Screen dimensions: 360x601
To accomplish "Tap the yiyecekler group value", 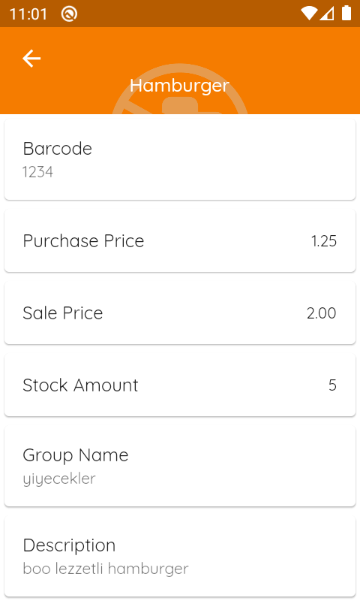I will click(59, 479).
